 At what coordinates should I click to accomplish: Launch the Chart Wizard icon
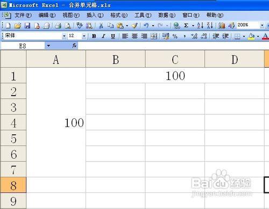point(222,26)
